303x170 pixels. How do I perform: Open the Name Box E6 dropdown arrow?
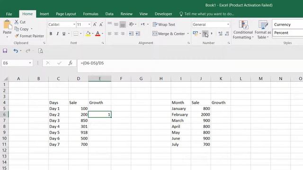coord(30,63)
